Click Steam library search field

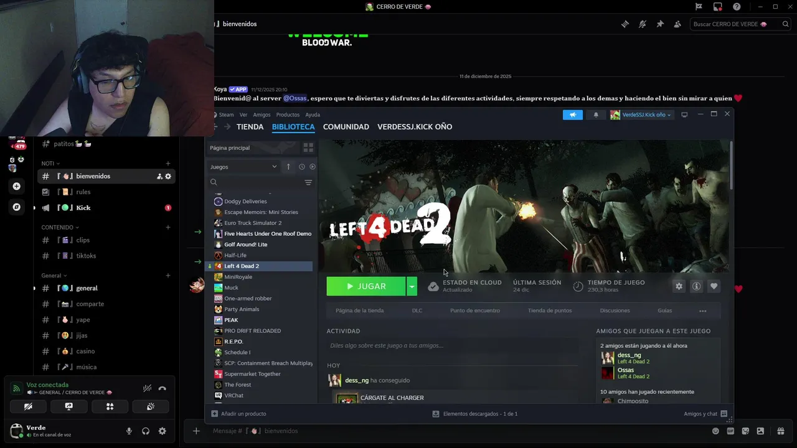coord(255,182)
